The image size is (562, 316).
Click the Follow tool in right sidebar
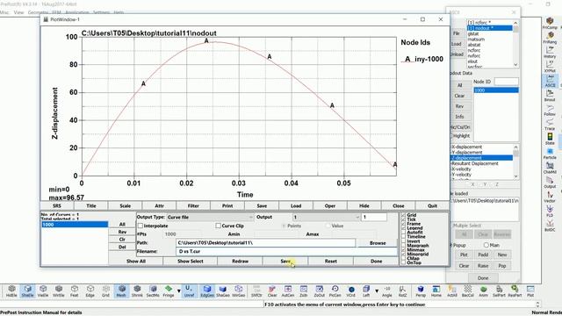[x=550, y=110]
